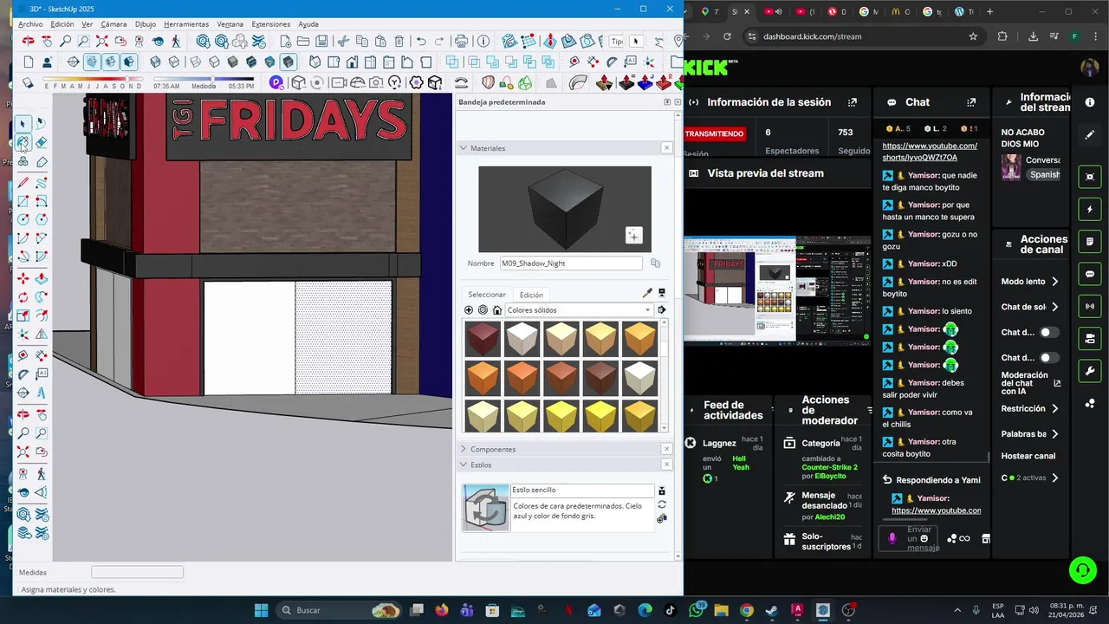The height and width of the screenshot is (624, 1109).
Task: Click the material name field M09_Shadow_Night
Action: 571,263
